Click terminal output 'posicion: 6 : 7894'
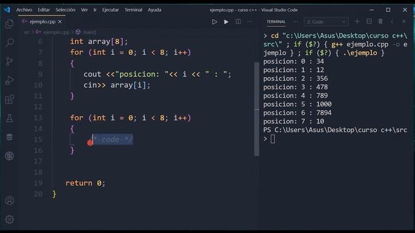Image resolution: width=415 pixels, height=233 pixels. [297, 113]
